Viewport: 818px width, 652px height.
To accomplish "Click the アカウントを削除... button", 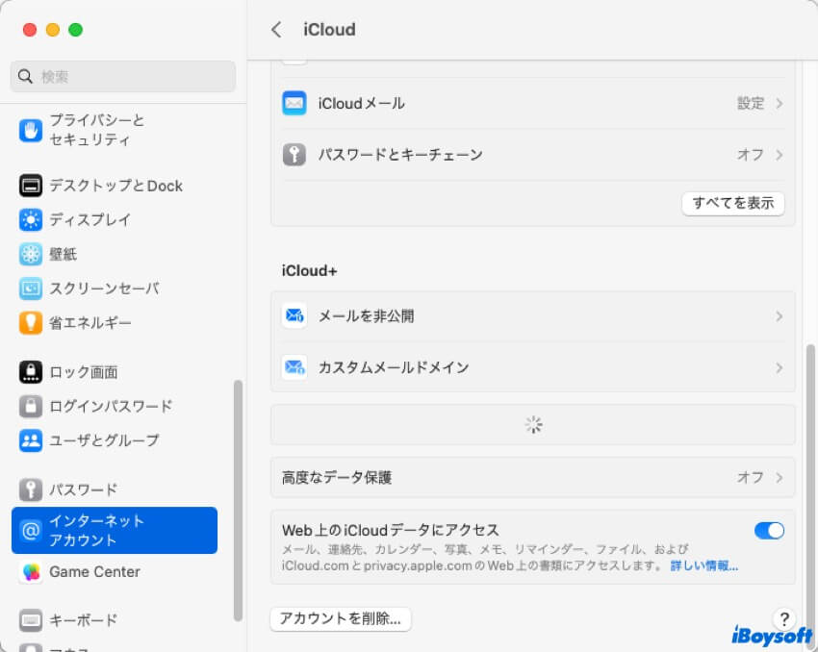I will (x=340, y=619).
